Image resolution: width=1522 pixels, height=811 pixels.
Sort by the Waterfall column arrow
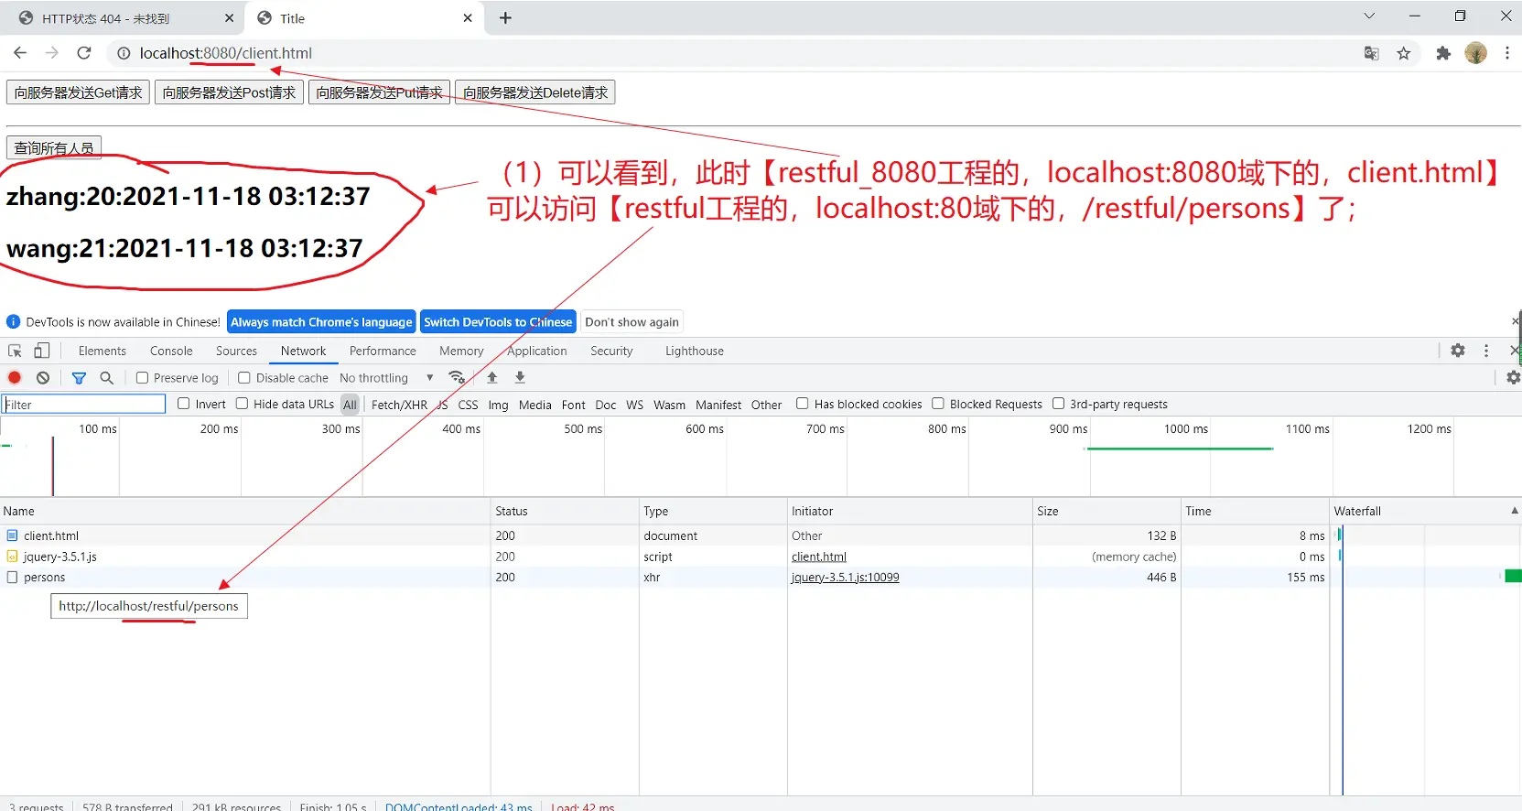(1514, 511)
